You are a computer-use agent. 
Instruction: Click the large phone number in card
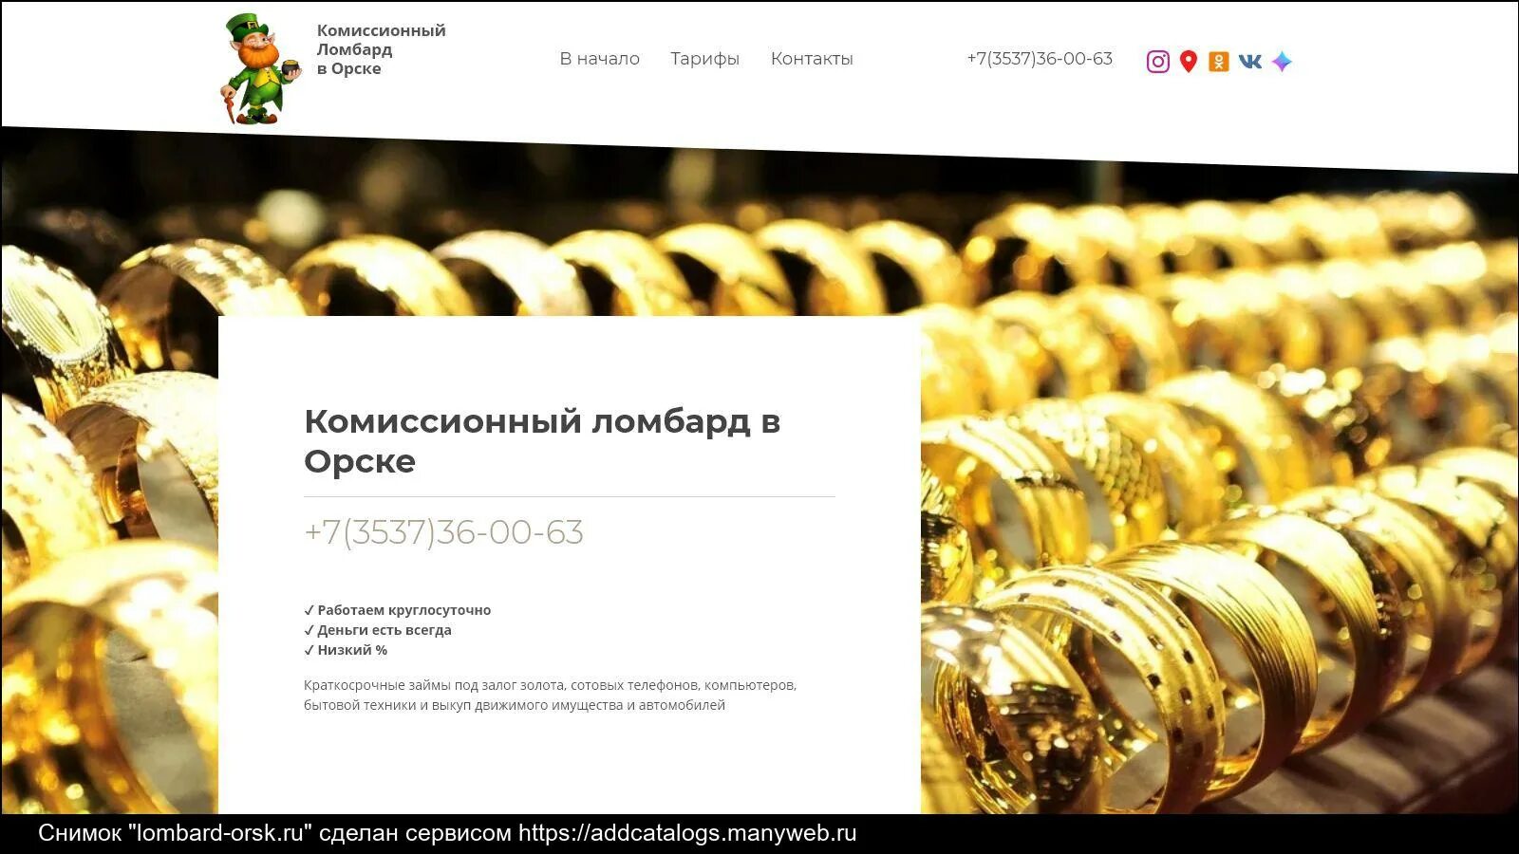pos(443,532)
